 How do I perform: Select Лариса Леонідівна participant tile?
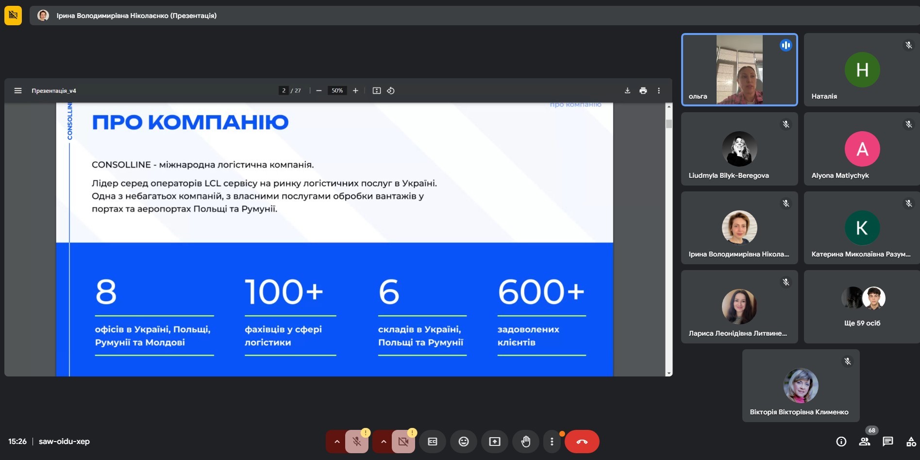click(739, 307)
